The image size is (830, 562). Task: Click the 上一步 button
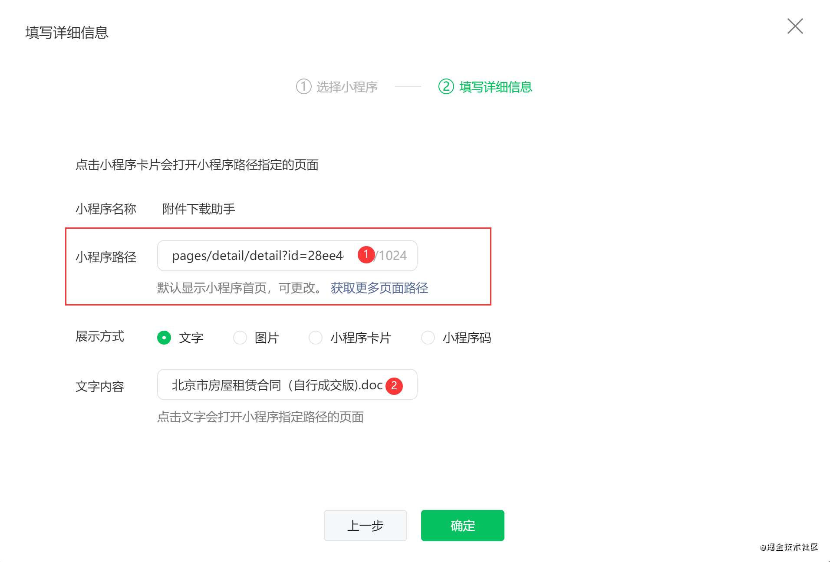coord(365,526)
